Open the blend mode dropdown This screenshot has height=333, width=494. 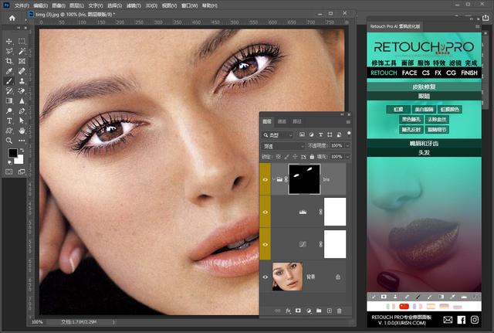283,146
